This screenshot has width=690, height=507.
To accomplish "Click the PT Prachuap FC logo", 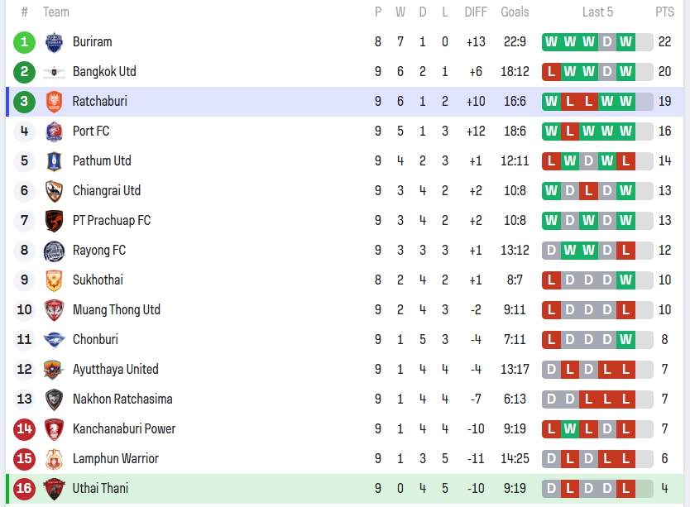I will [54, 221].
